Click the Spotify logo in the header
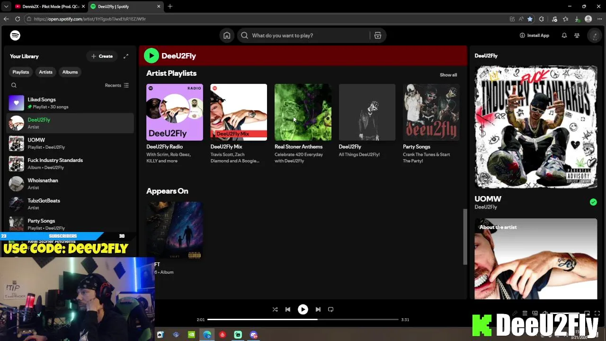This screenshot has height=341, width=606. (15, 36)
